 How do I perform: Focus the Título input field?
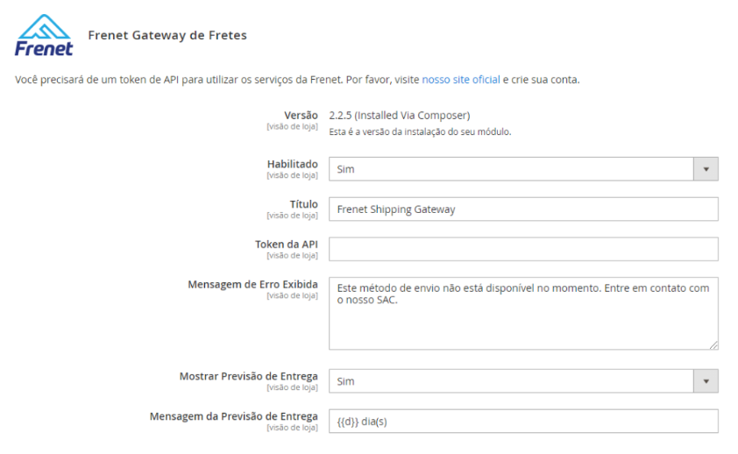(523, 209)
